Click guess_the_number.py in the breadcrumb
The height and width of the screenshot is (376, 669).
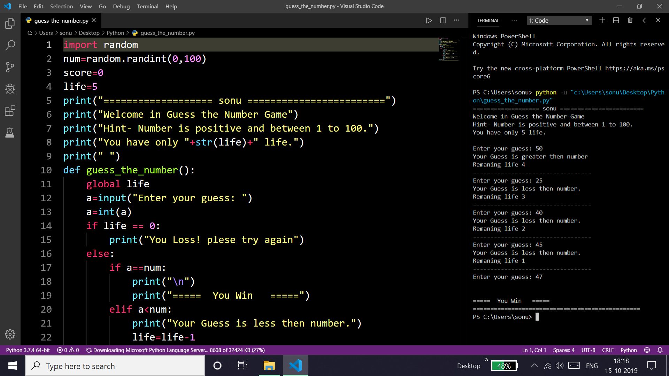tap(168, 33)
